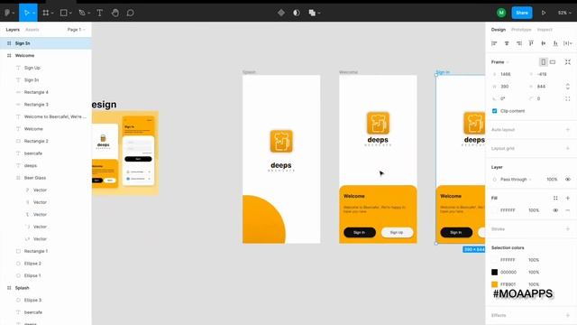This screenshot has height=325, width=577.
Task: Click the Resize to fit icon
Action: pyautogui.click(x=568, y=62)
